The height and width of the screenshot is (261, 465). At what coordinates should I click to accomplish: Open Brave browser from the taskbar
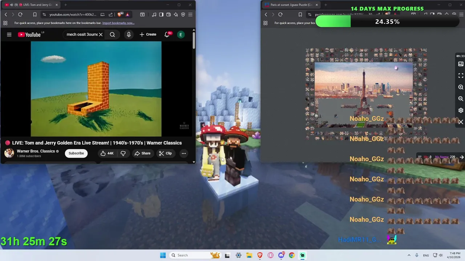point(260,255)
